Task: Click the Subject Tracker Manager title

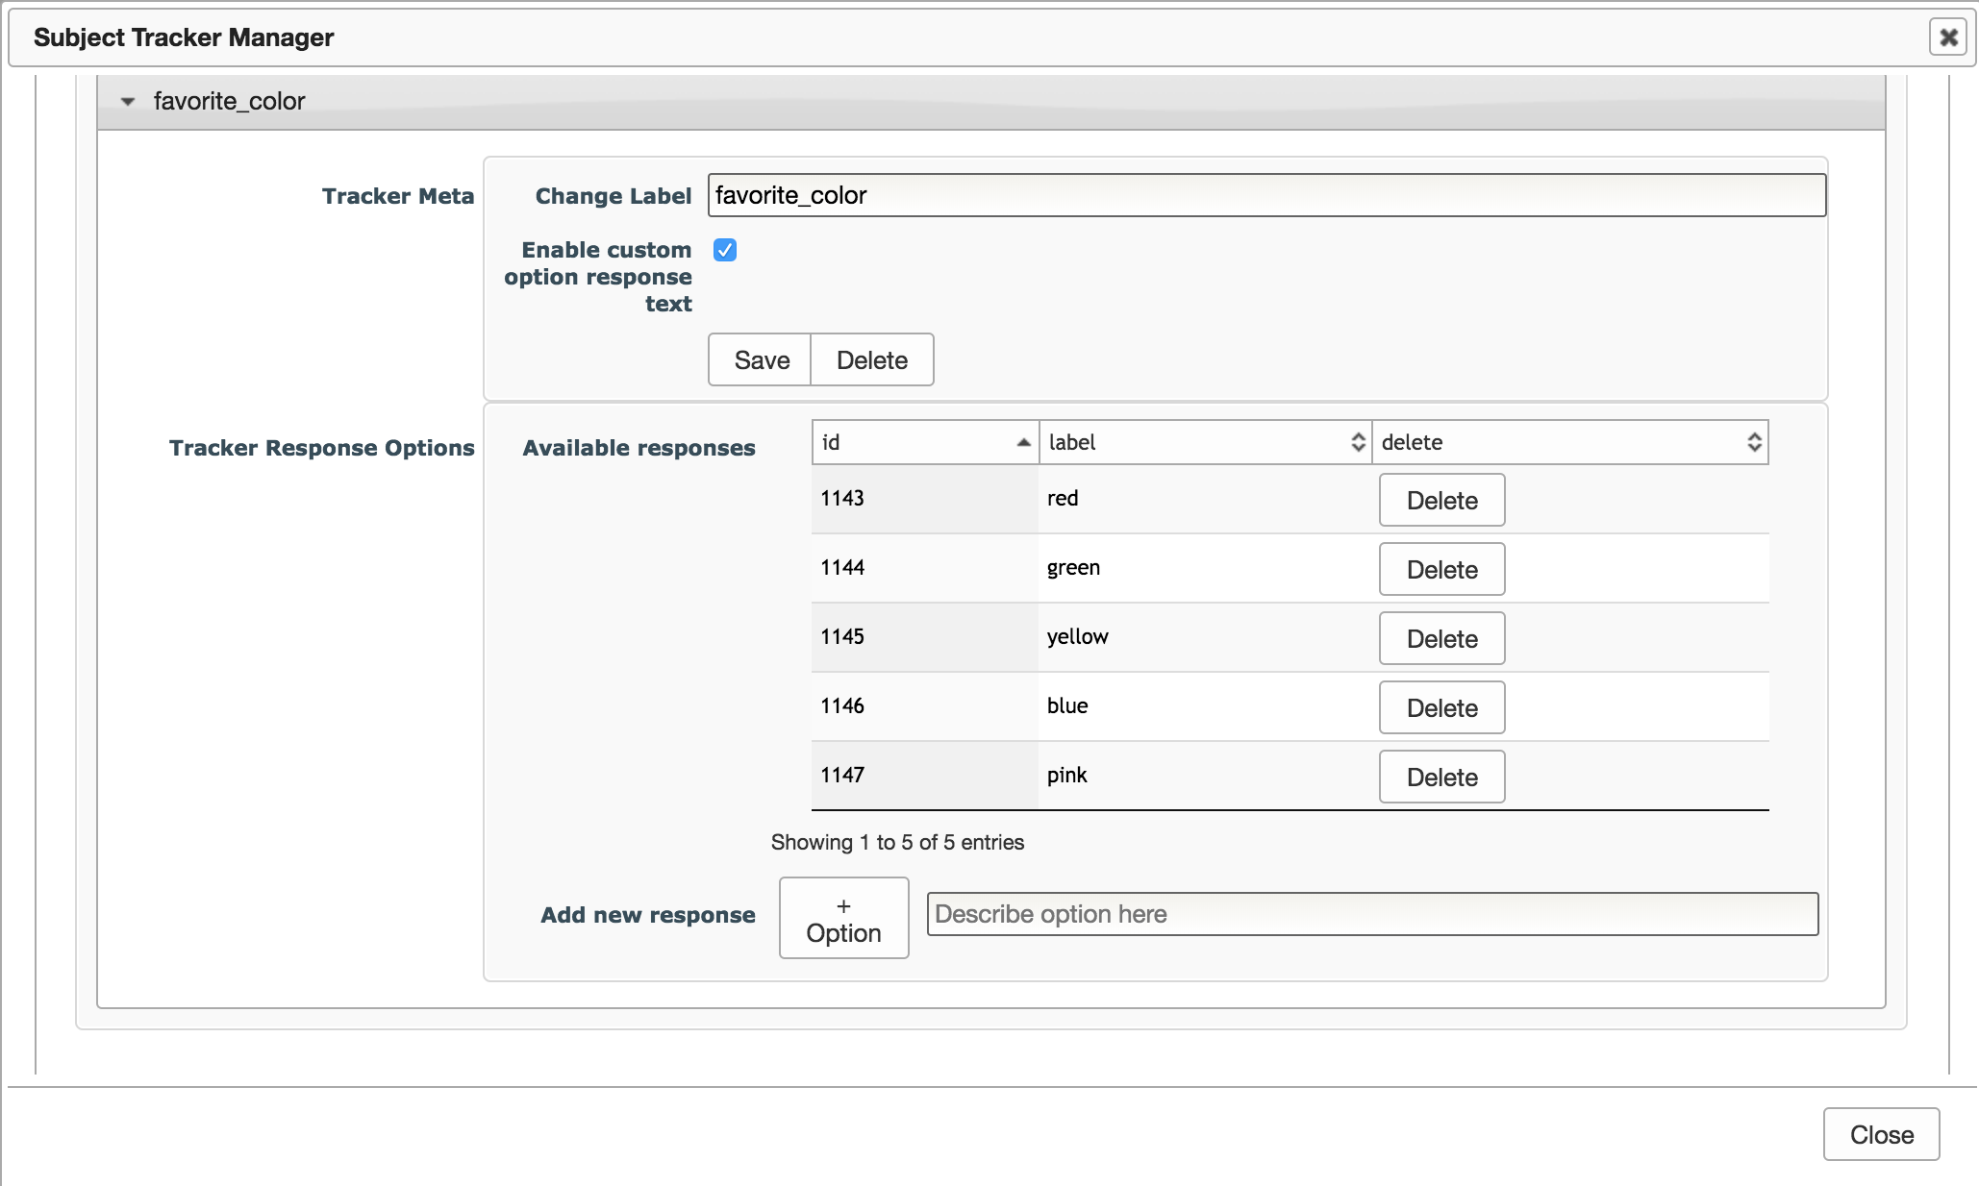Action: (x=184, y=37)
